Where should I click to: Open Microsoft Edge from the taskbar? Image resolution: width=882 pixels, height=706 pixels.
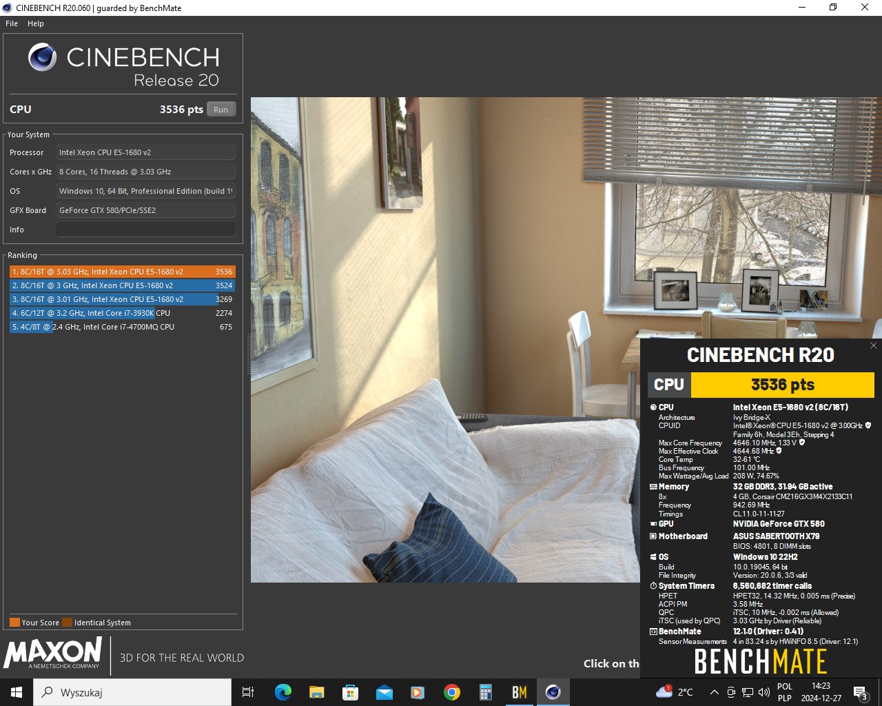[x=283, y=692]
